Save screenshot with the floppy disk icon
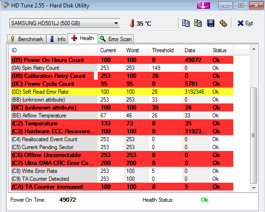The height and width of the screenshot is (212, 265). [x=211, y=23]
